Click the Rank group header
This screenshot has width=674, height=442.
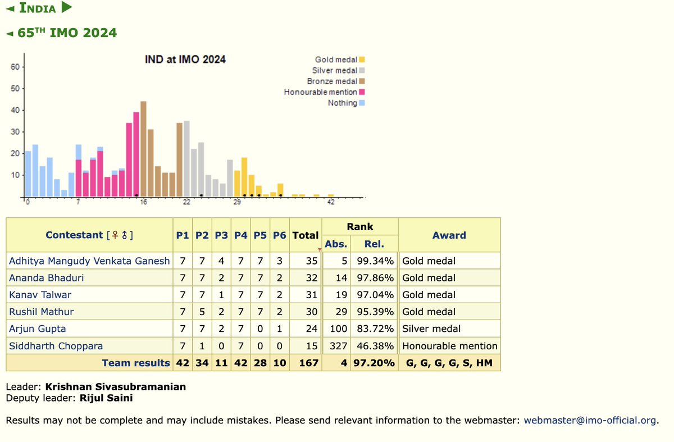click(360, 227)
